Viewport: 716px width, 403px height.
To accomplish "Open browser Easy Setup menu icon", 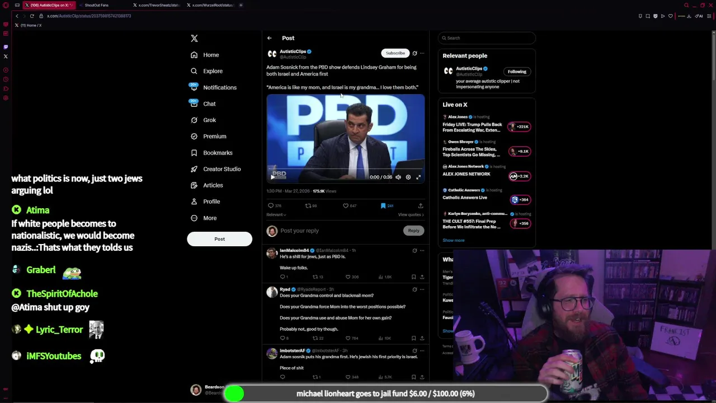I will (x=709, y=16).
